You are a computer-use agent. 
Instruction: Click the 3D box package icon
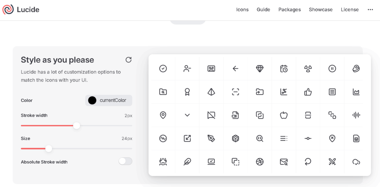point(235,139)
